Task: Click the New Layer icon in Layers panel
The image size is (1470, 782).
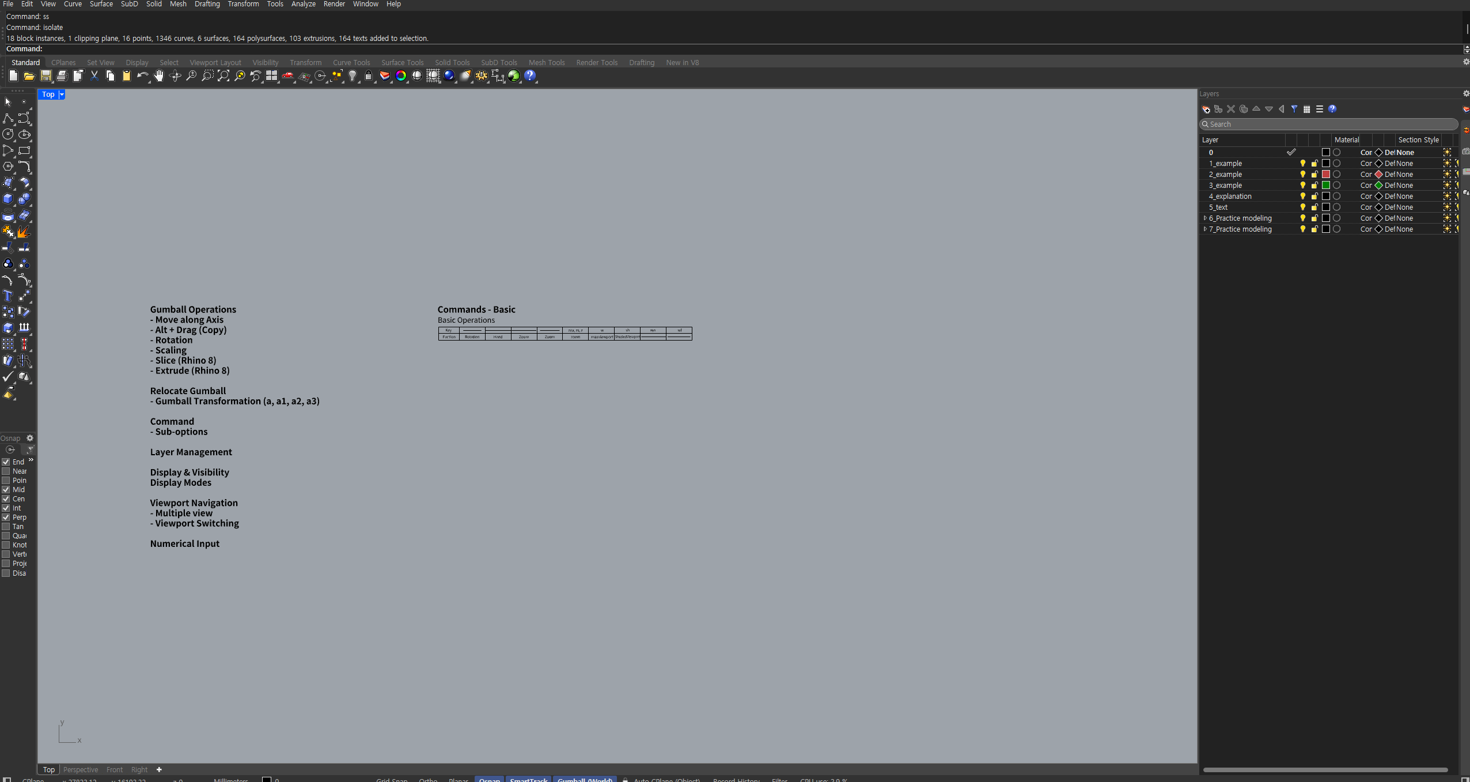Action: tap(1206, 109)
